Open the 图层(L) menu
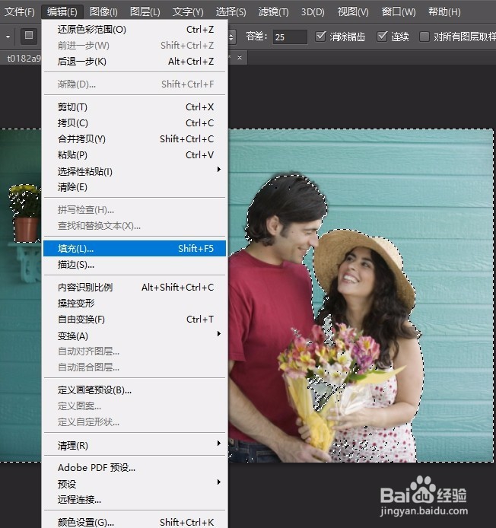 pos(145,12)
